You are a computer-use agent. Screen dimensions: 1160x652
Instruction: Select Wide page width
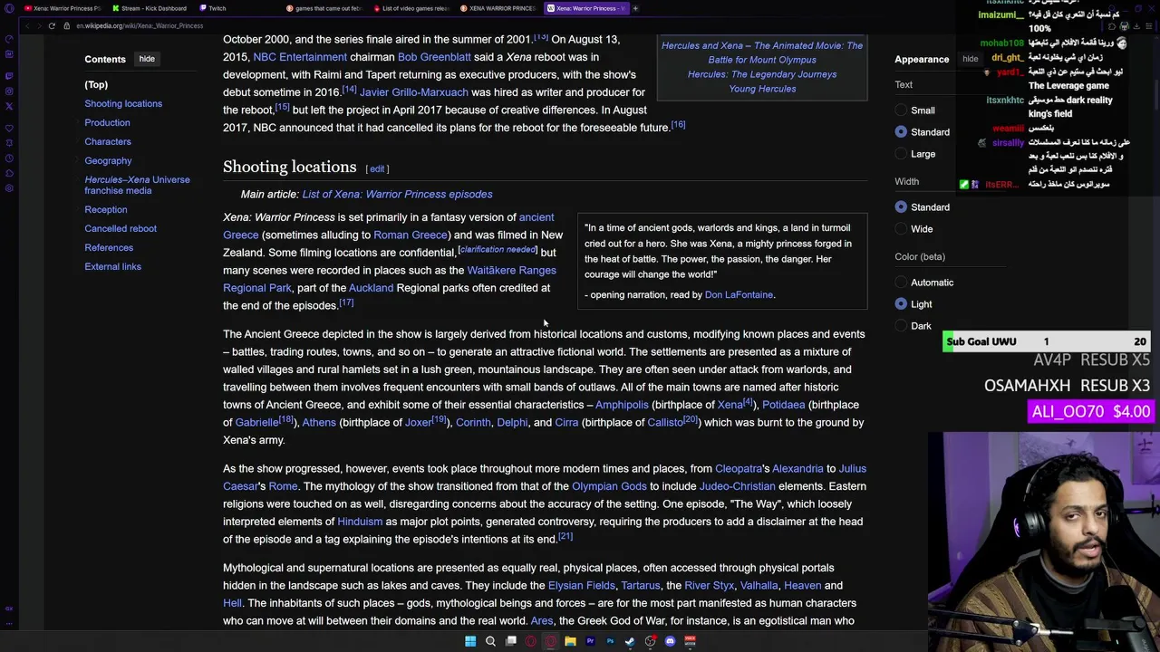[901, 229]
